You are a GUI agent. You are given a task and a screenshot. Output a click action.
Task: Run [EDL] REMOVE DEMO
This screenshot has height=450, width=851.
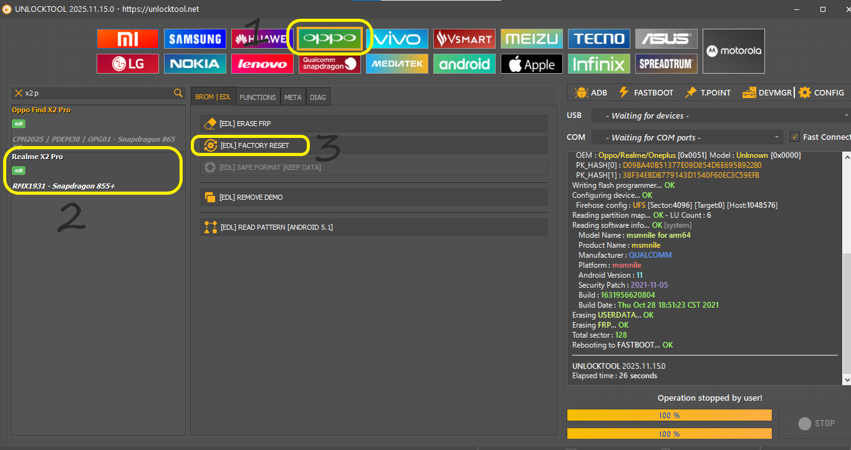click(373, 197)
